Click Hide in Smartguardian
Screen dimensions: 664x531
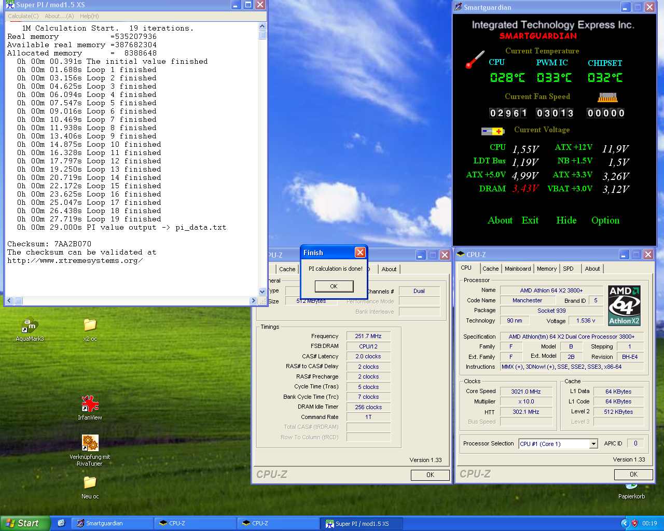pos(566,220)
